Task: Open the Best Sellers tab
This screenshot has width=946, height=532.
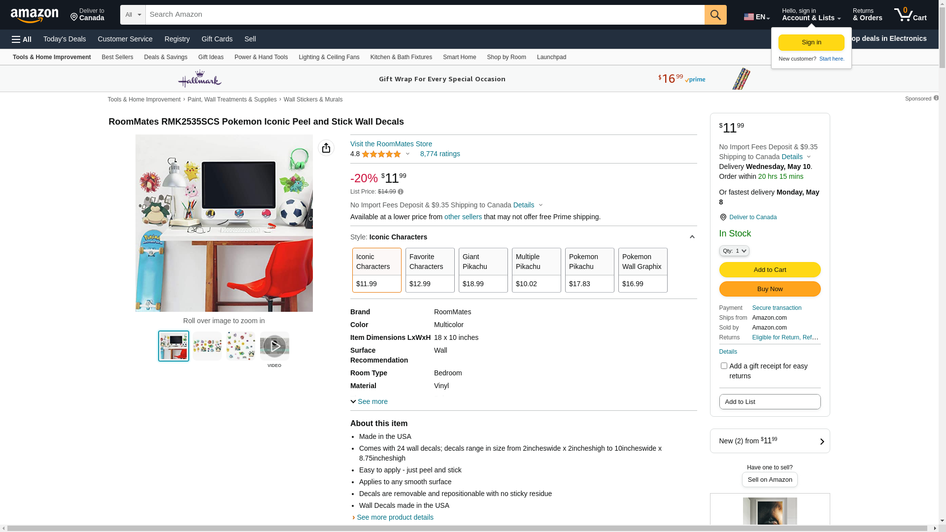Action: [x=117, y=57]
